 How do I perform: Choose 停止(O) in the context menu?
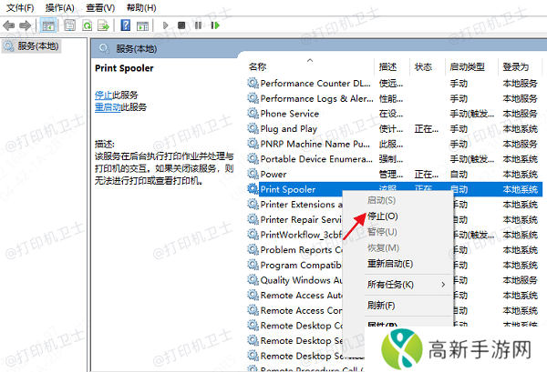tap(382, 216)
